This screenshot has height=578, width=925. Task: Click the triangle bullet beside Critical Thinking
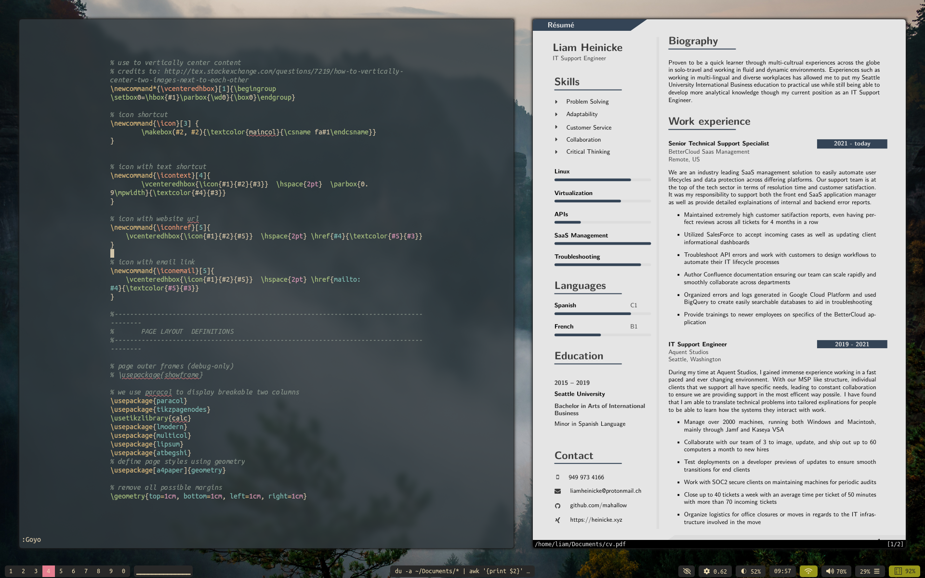pyautogui.click(x=556, y=152)
